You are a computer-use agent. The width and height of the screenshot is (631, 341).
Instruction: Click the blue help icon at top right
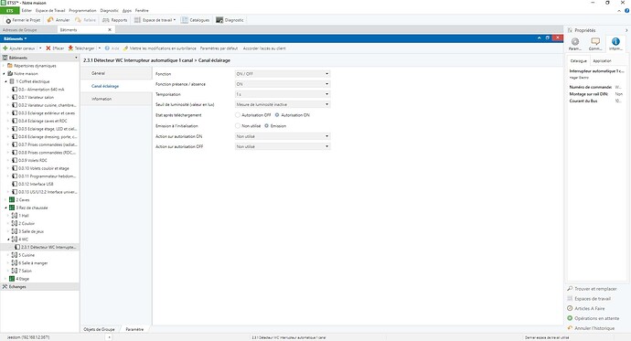(x=627, y=10)
